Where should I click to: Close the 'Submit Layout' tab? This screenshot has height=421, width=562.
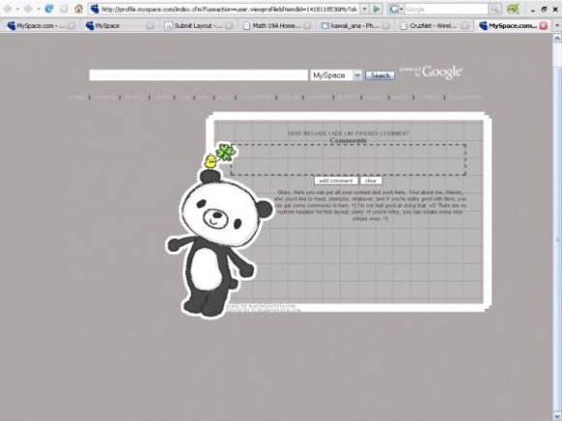[229, 26]
